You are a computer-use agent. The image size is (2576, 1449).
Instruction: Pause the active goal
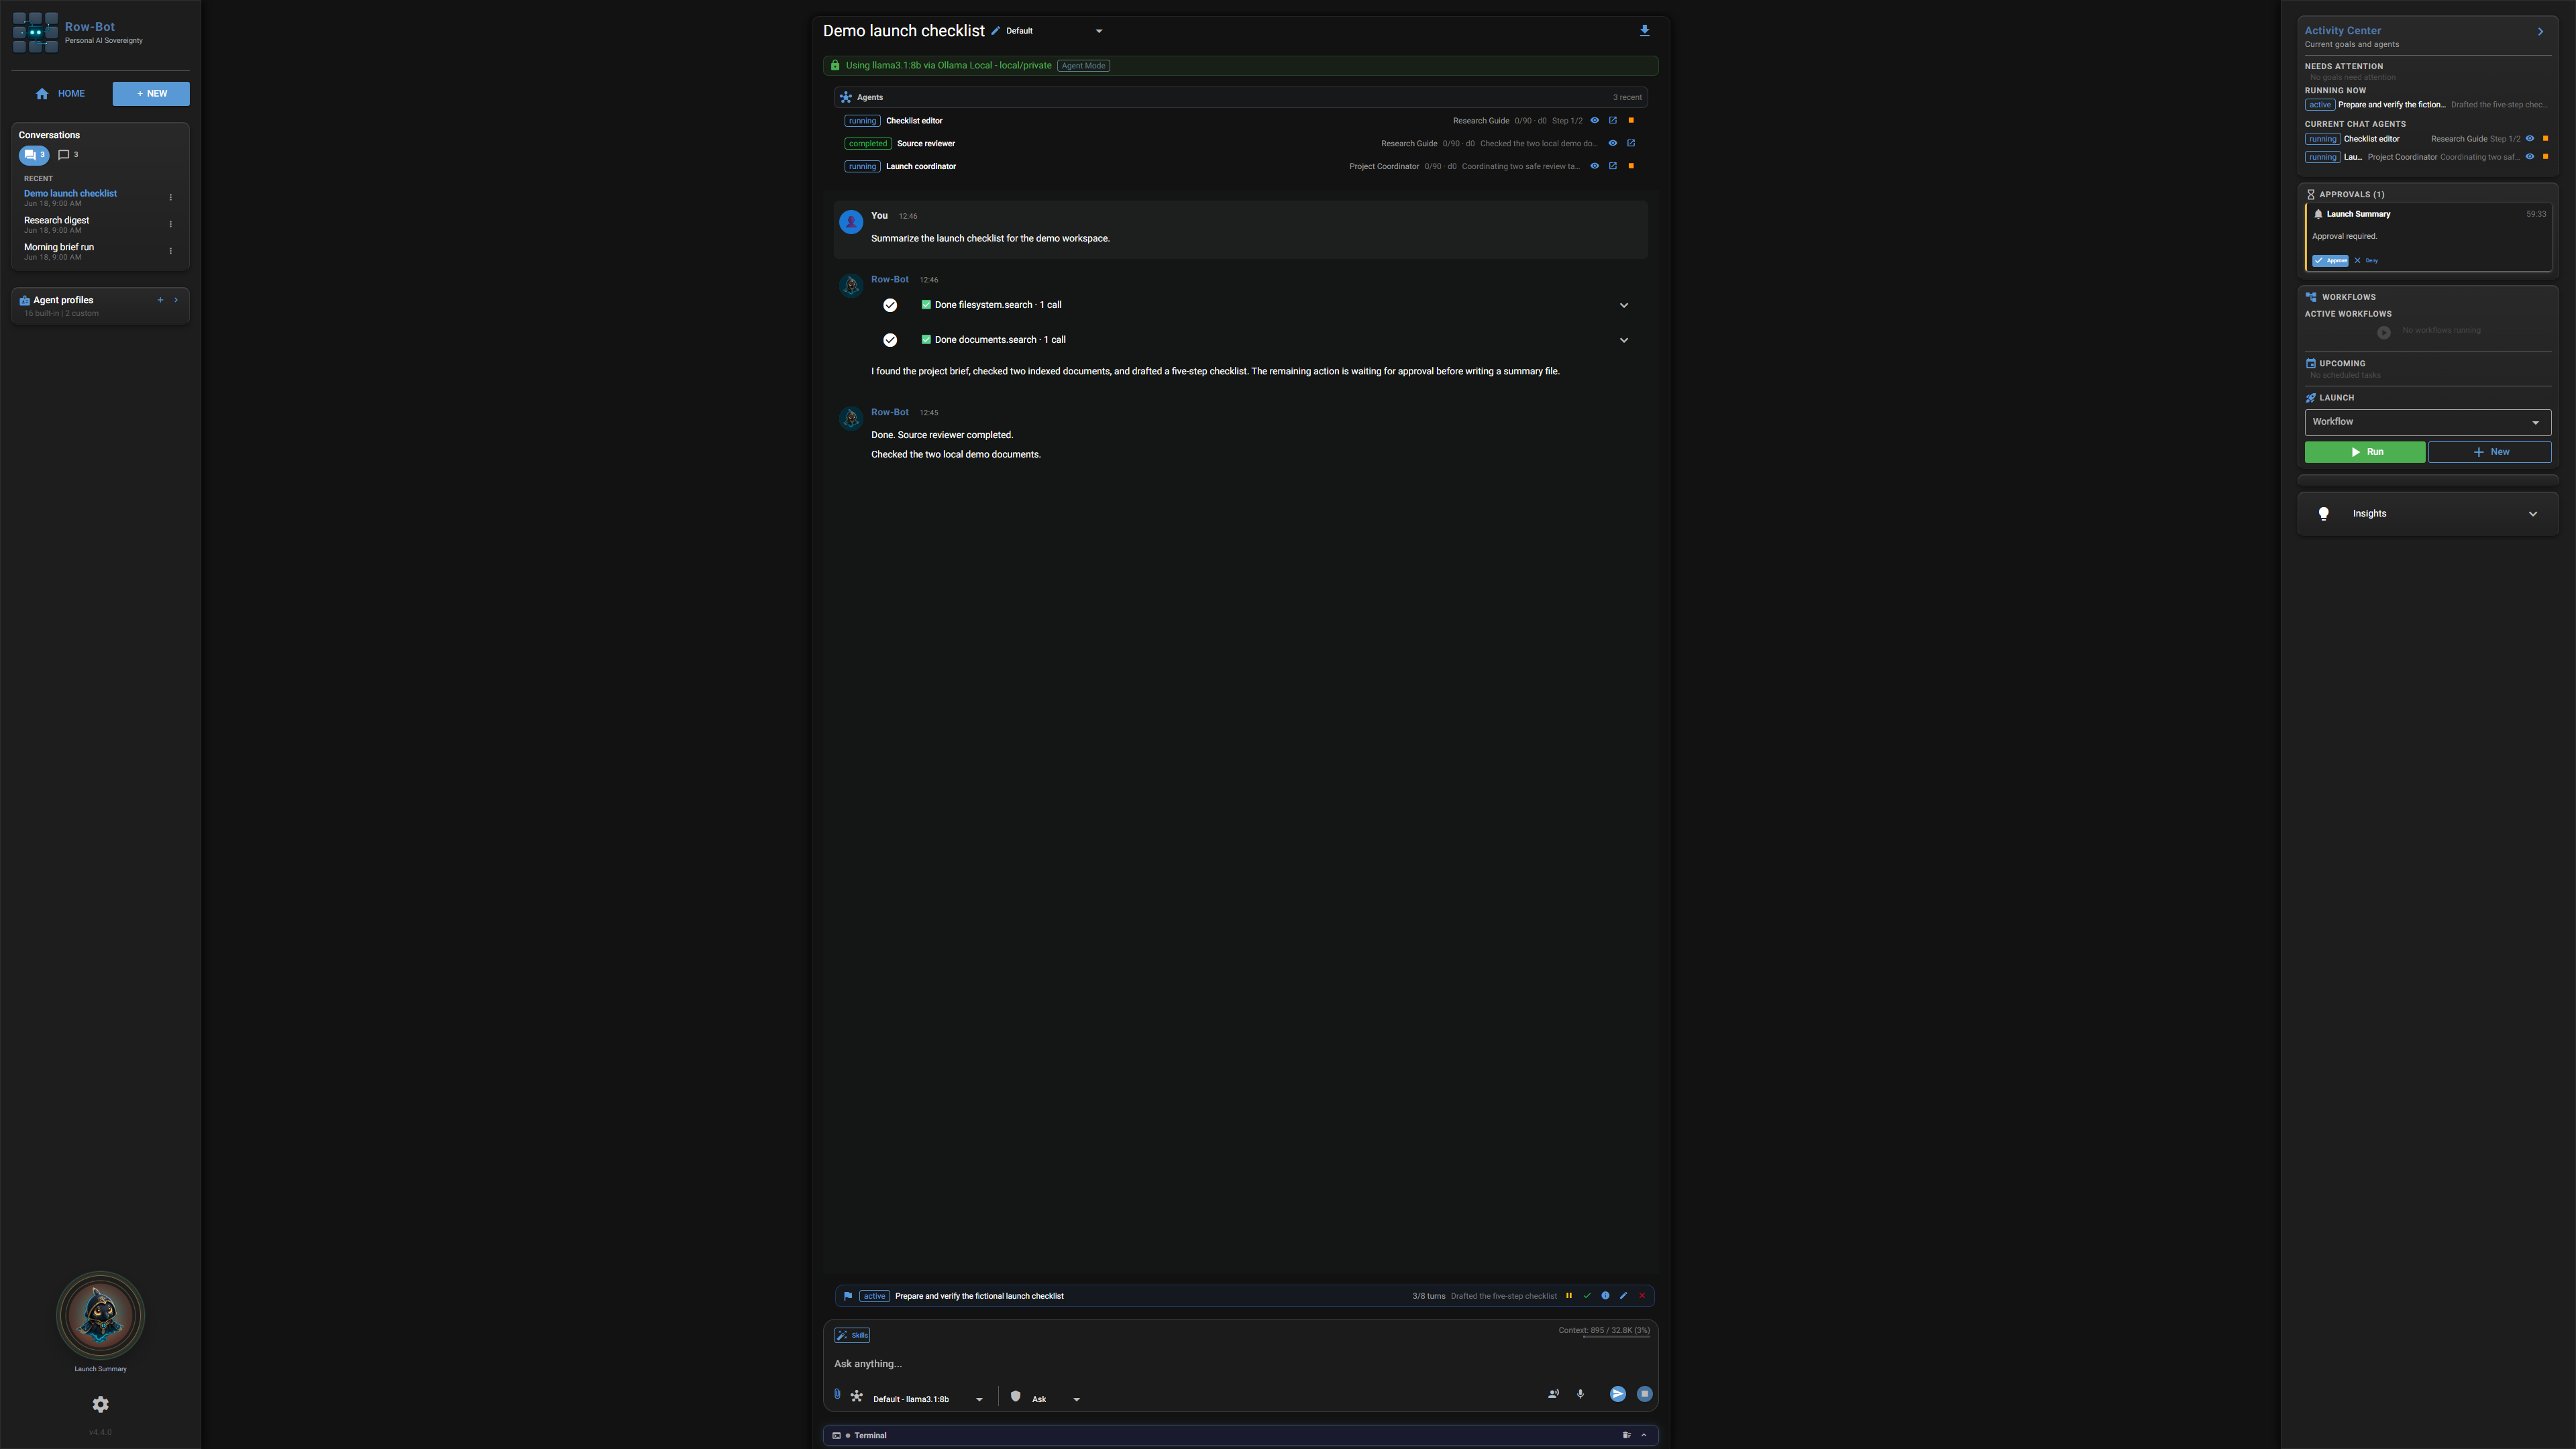[x=1569, y=1296]
